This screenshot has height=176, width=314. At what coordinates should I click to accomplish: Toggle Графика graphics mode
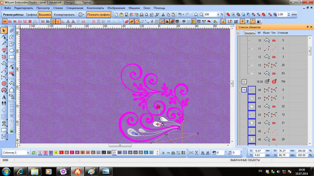pyautogui.click(x=32, y=14)
